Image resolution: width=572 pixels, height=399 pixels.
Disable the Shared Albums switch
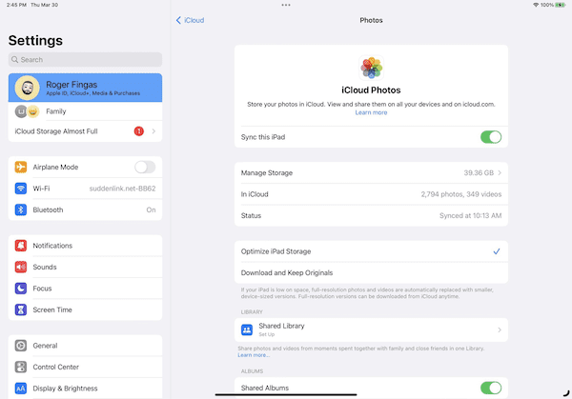click(x=491, y=389)
